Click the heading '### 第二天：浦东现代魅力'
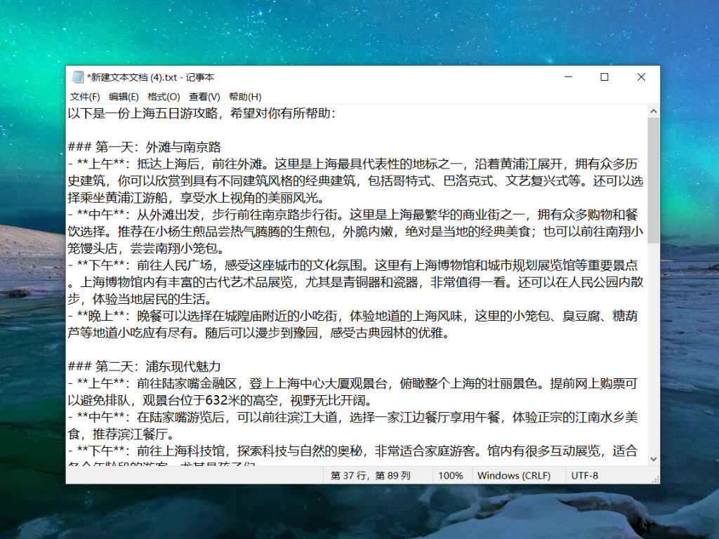The width and height of the screenshot is (719, 539). tap(145, 366)
